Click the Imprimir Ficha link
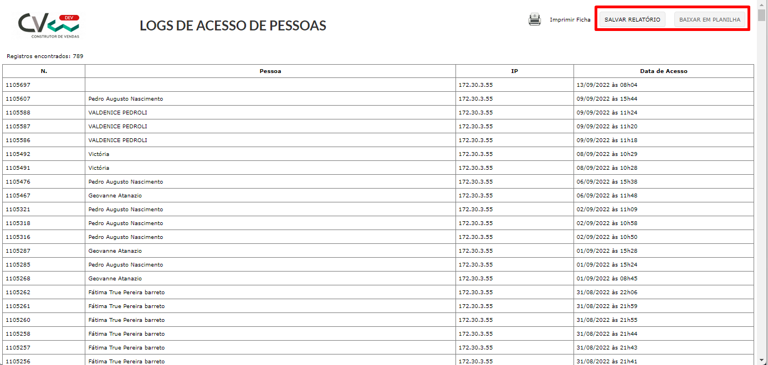This screenshot has height=365, width=768. (570, 19)
